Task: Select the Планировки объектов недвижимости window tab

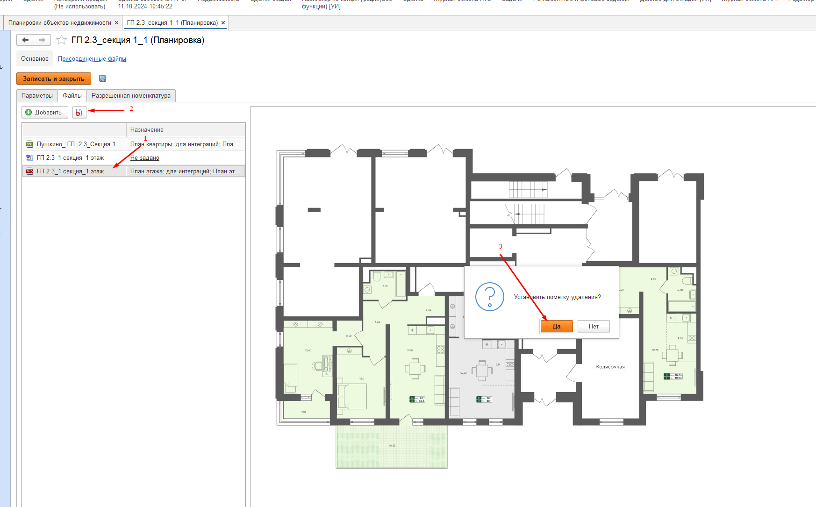Action: 59,23
